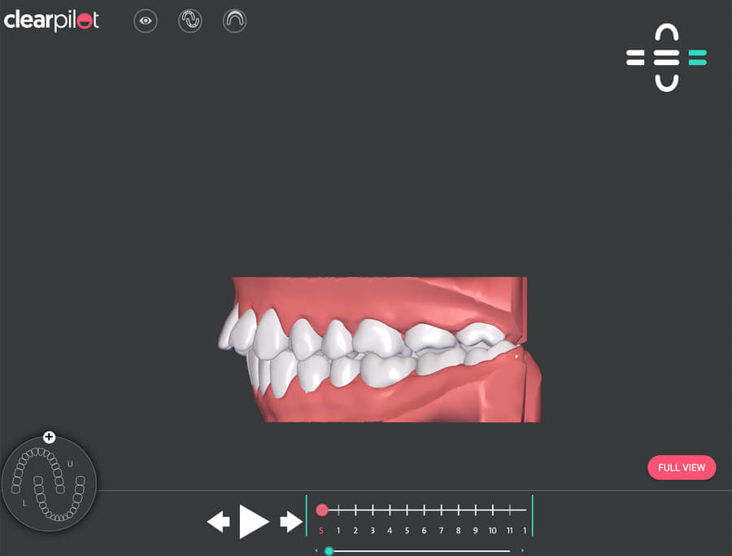
Task: Click the 3D teeth model
Action: [x=374, y=350]
